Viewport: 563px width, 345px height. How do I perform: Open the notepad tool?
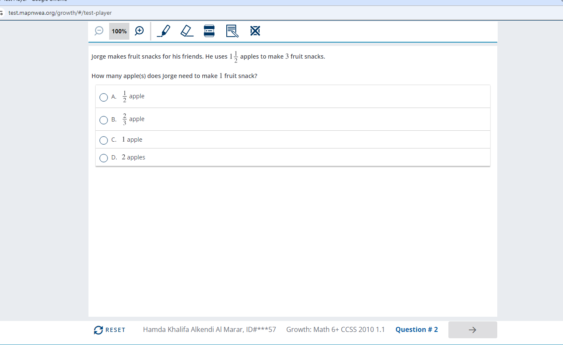coord(232,31)
